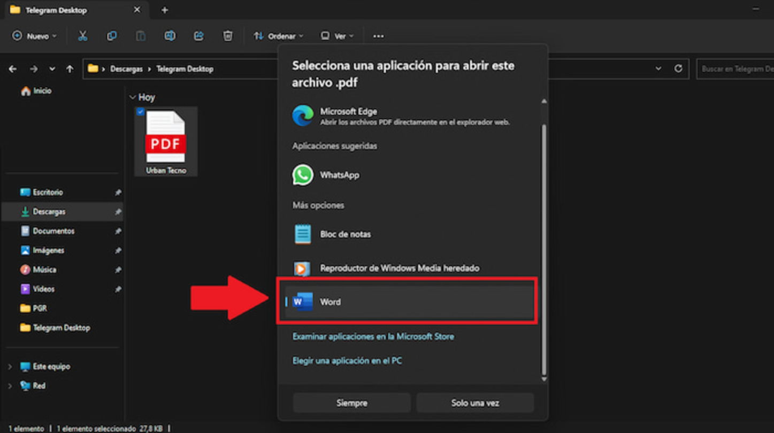Screen dimensions: 774x433
Task: Click the Siempre button
Action: click(351, 403)
